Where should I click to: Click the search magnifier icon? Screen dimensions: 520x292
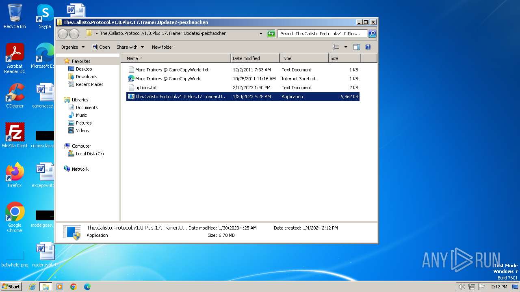[x=372, y=34]
